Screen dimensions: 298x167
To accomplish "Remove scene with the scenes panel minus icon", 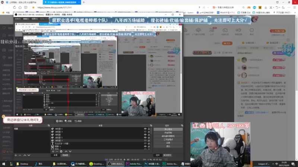I will click(20, 155).
